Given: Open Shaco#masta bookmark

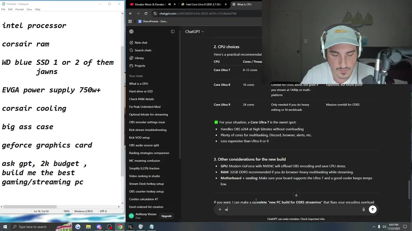Looking at the screenshot, I should coord(153,21).
